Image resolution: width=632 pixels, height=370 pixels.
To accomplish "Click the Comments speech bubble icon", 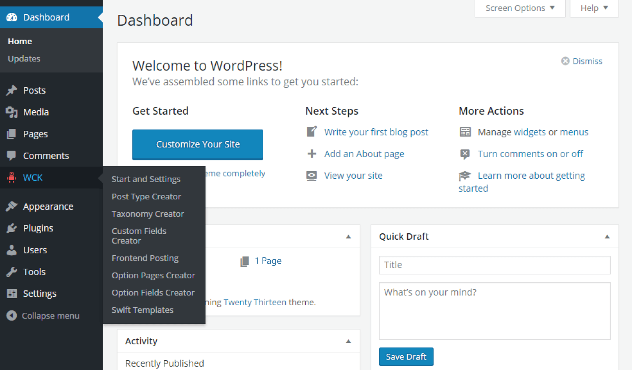I will tap(12, 156).
